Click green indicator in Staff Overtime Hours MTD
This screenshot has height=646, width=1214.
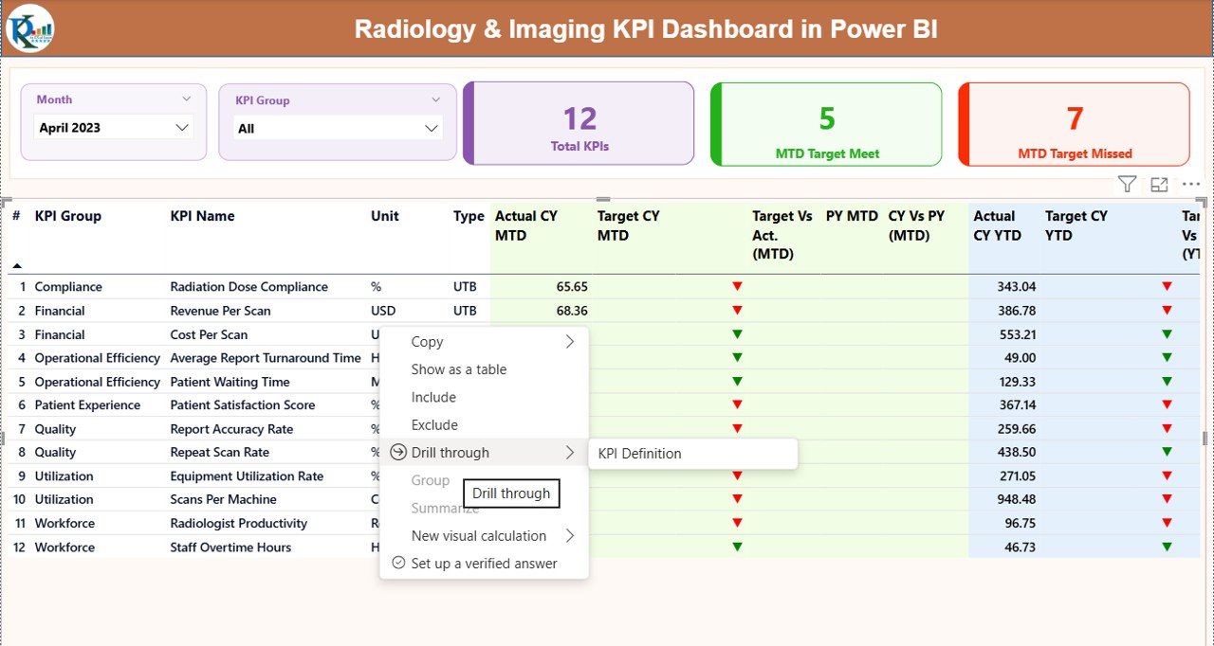coord(737,547)
